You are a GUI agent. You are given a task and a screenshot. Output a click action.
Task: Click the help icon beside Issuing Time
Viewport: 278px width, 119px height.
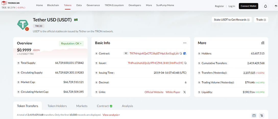96,73
